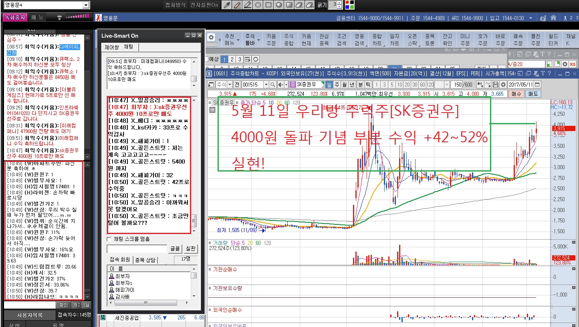Click the 확인 button under left chat
Screen dimensions: 579x327
click(x=64, y=305)
